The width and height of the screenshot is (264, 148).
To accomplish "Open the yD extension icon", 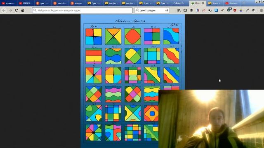I will point(204,10).
